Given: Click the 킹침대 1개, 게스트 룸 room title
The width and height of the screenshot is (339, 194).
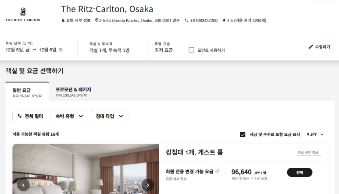Looking at the screenshot, I should pos(194,152).
